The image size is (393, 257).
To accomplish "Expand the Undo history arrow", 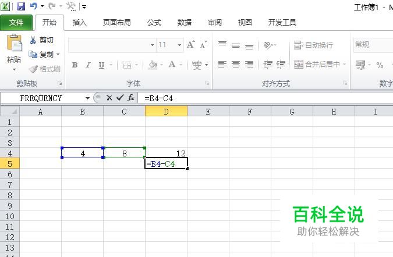I will (42, 6).
